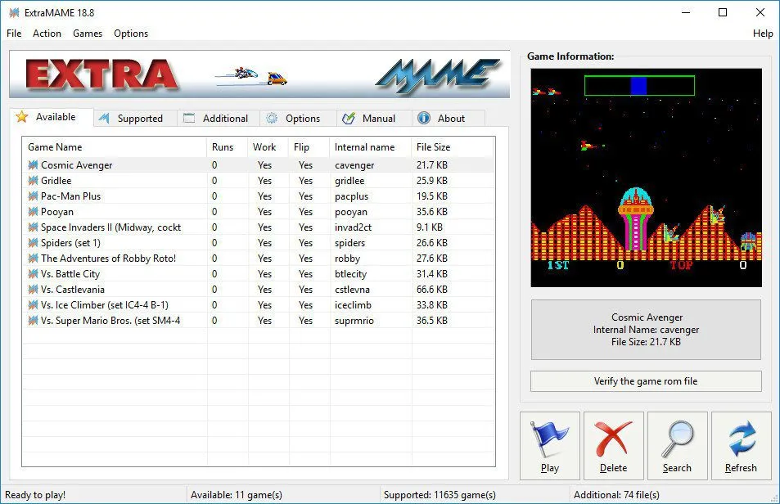The width and height of the screenshot is (780, 504).
Task: Switch to the Supported tab
Action: pos(134,118)
